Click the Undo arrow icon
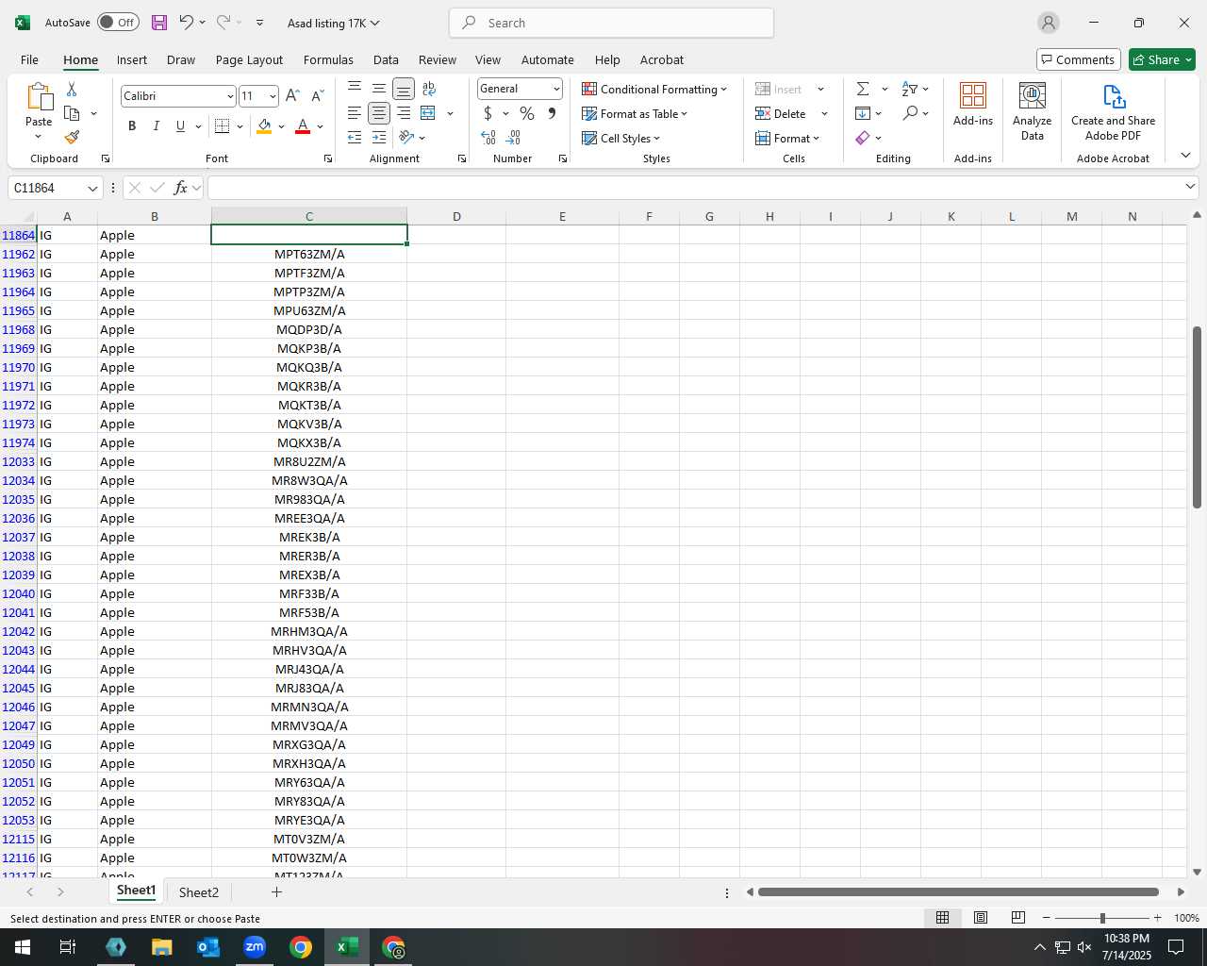This screenshot has width=1207, height=966. 186,23
